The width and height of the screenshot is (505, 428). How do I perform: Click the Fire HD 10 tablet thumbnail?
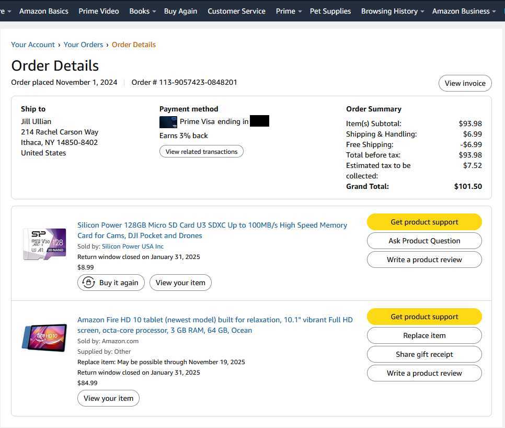click(x=44, y=337)
